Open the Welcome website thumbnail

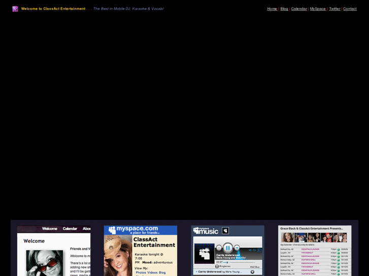(x=54, y=251)
